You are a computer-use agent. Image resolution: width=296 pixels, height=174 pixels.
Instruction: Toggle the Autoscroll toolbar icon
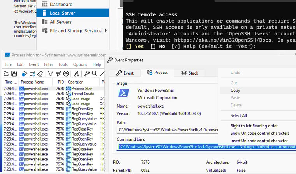tap(32, 74)
